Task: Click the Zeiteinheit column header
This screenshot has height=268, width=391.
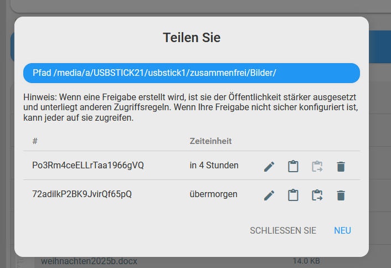Action: click(x=210, y=141)
